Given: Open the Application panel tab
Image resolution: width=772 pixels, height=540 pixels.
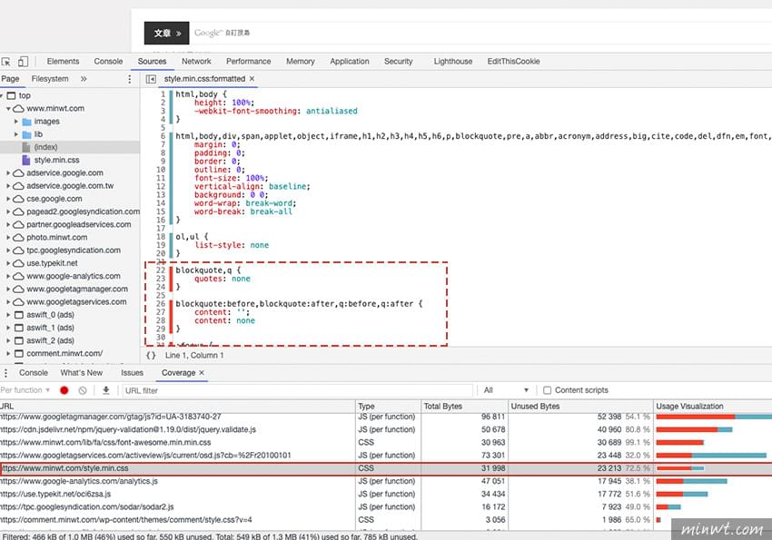Looking at the screenshot, I should tap(350, 62).
